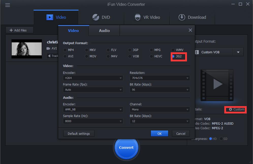Image resolution: width=253 pixels, height=164 pixels.
Task: Click the Cancel button
Action: [181, 134]
